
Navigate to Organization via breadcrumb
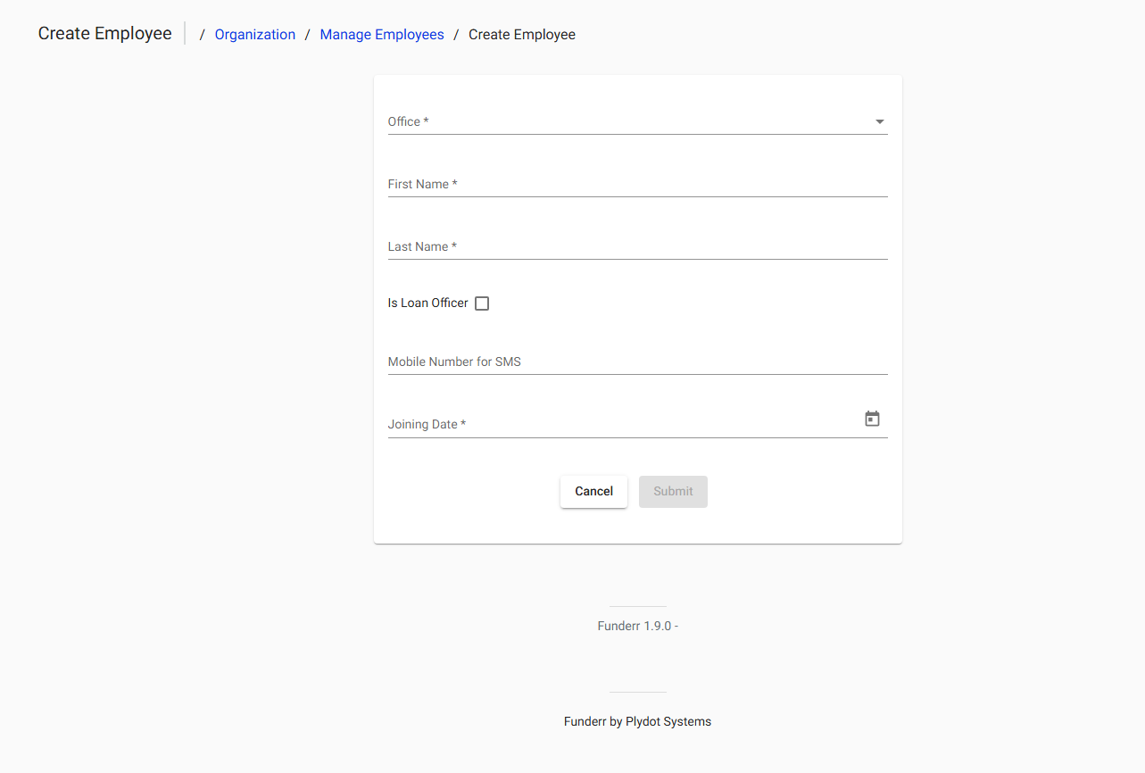point(254,34)
